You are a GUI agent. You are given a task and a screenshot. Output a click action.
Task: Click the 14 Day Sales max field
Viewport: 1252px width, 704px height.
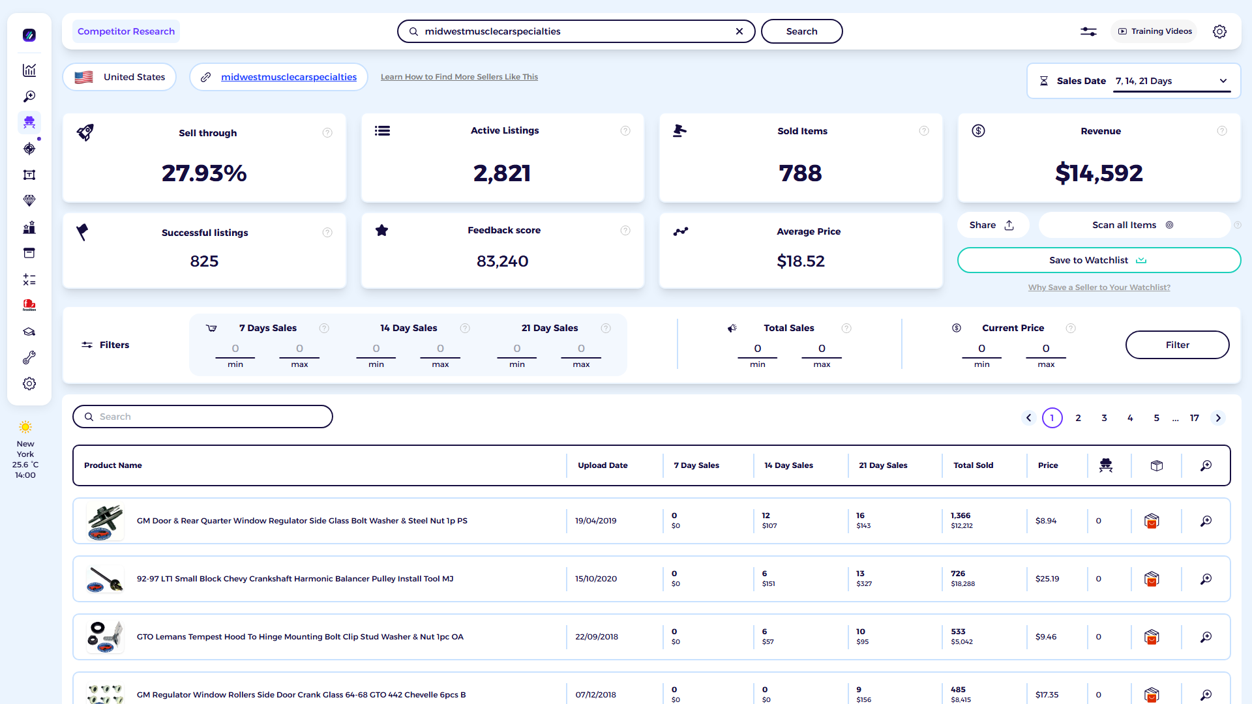point(440,349)
